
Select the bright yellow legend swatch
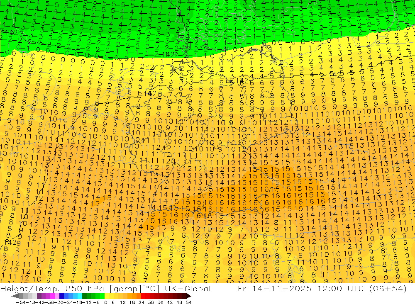click(107, 296)
